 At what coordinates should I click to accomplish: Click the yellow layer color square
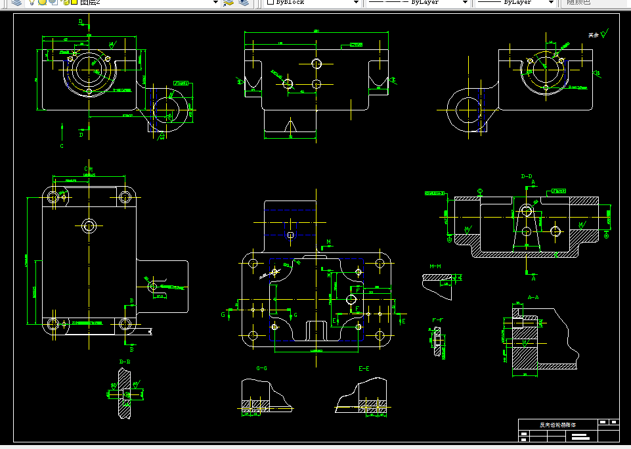(x=74, y=2)
